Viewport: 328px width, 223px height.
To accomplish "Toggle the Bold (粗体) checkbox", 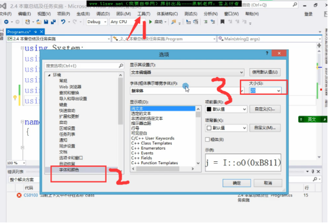I will tap(207, 139).
